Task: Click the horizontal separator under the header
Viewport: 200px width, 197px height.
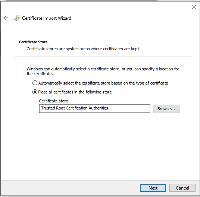Action: click(103, 57)
